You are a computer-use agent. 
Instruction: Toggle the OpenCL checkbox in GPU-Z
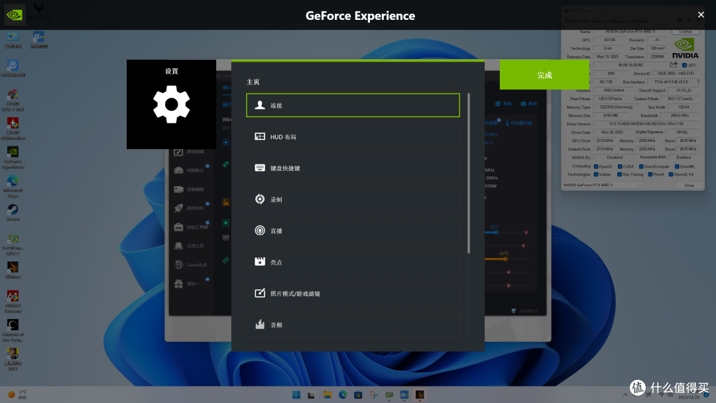click(596, 166)
